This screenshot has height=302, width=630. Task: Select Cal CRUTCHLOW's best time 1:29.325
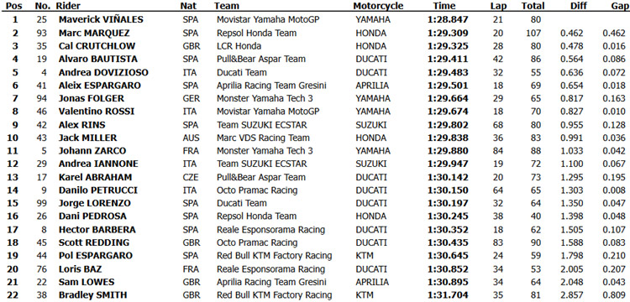tap(448, 46)
